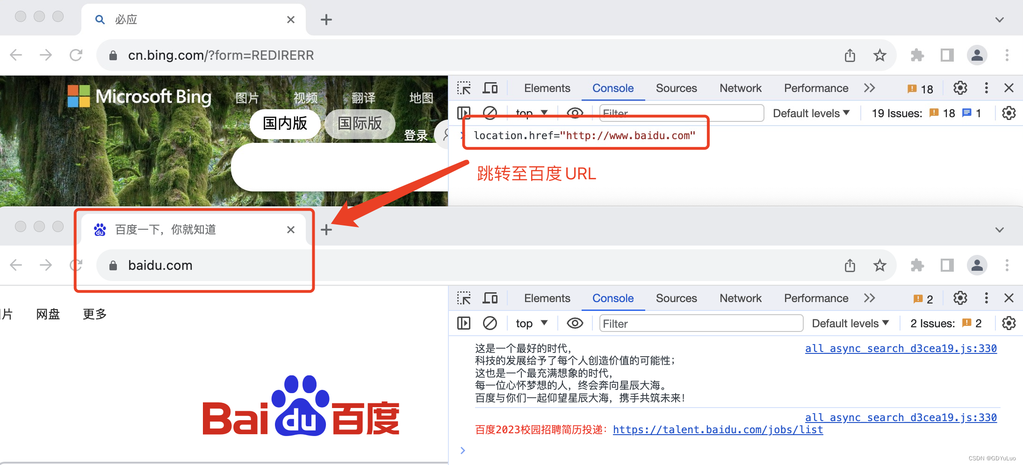Click the back arrow in the Baidu window

16,265
